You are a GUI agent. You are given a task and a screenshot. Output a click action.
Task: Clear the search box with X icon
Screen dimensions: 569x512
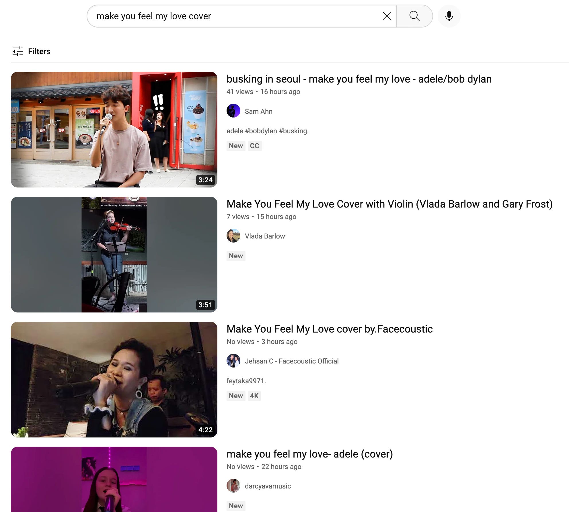pos(387,16)
